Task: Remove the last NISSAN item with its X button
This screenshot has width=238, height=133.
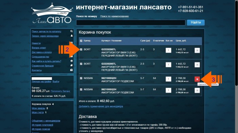Action: pos(197,90)
